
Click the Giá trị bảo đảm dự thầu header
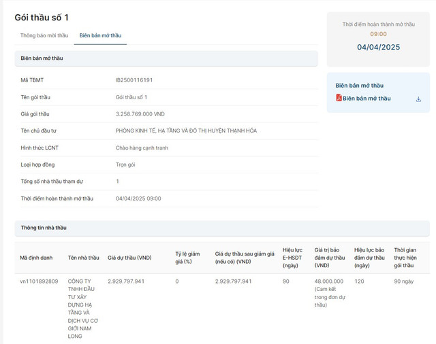(x=329, y=258)
